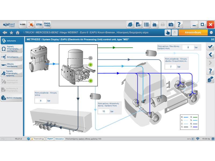Open Οδηγίες συντήρησης from the sidebar
Viewport: 215px width, 161px height.
(12, 65)
